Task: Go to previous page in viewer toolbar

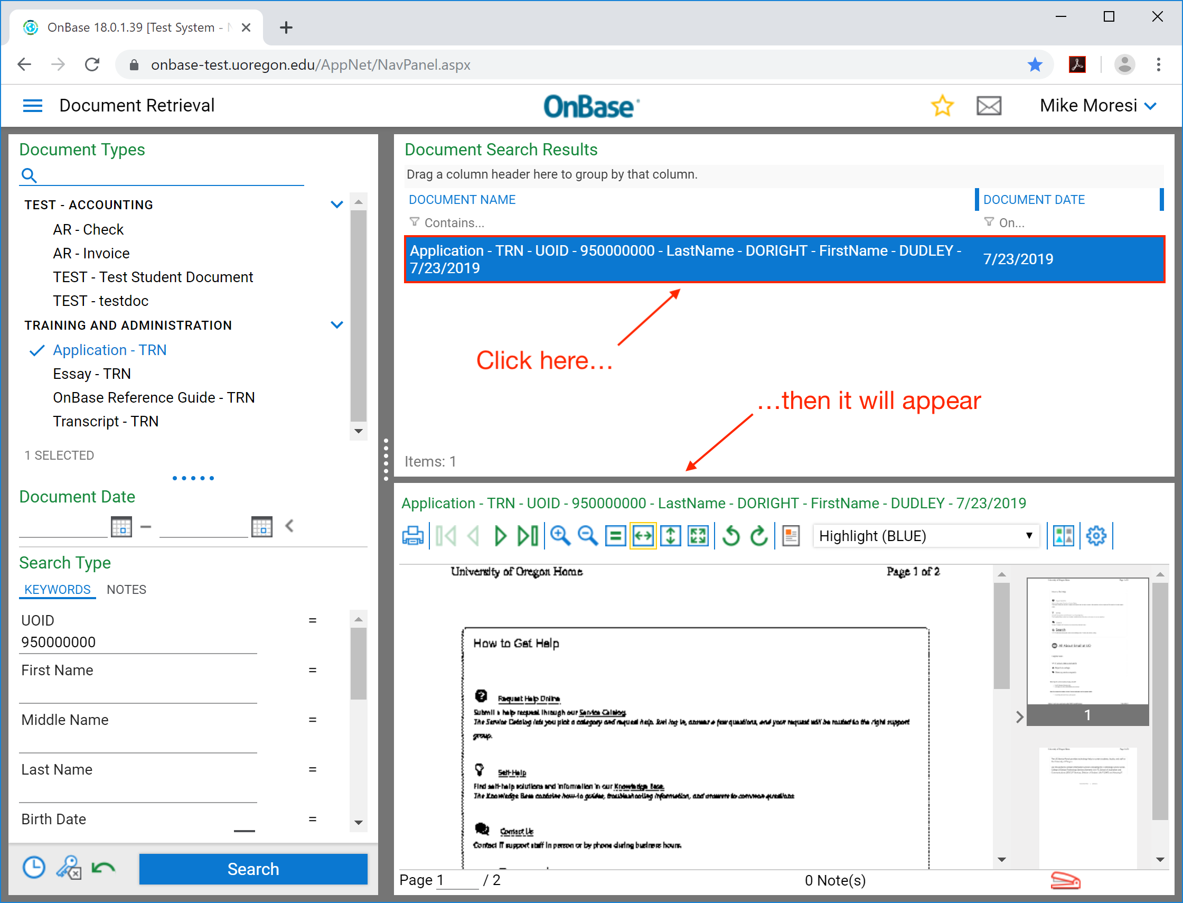Action: coord(473,536)
